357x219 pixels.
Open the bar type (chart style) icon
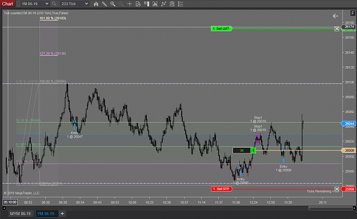tap(96, 4)
